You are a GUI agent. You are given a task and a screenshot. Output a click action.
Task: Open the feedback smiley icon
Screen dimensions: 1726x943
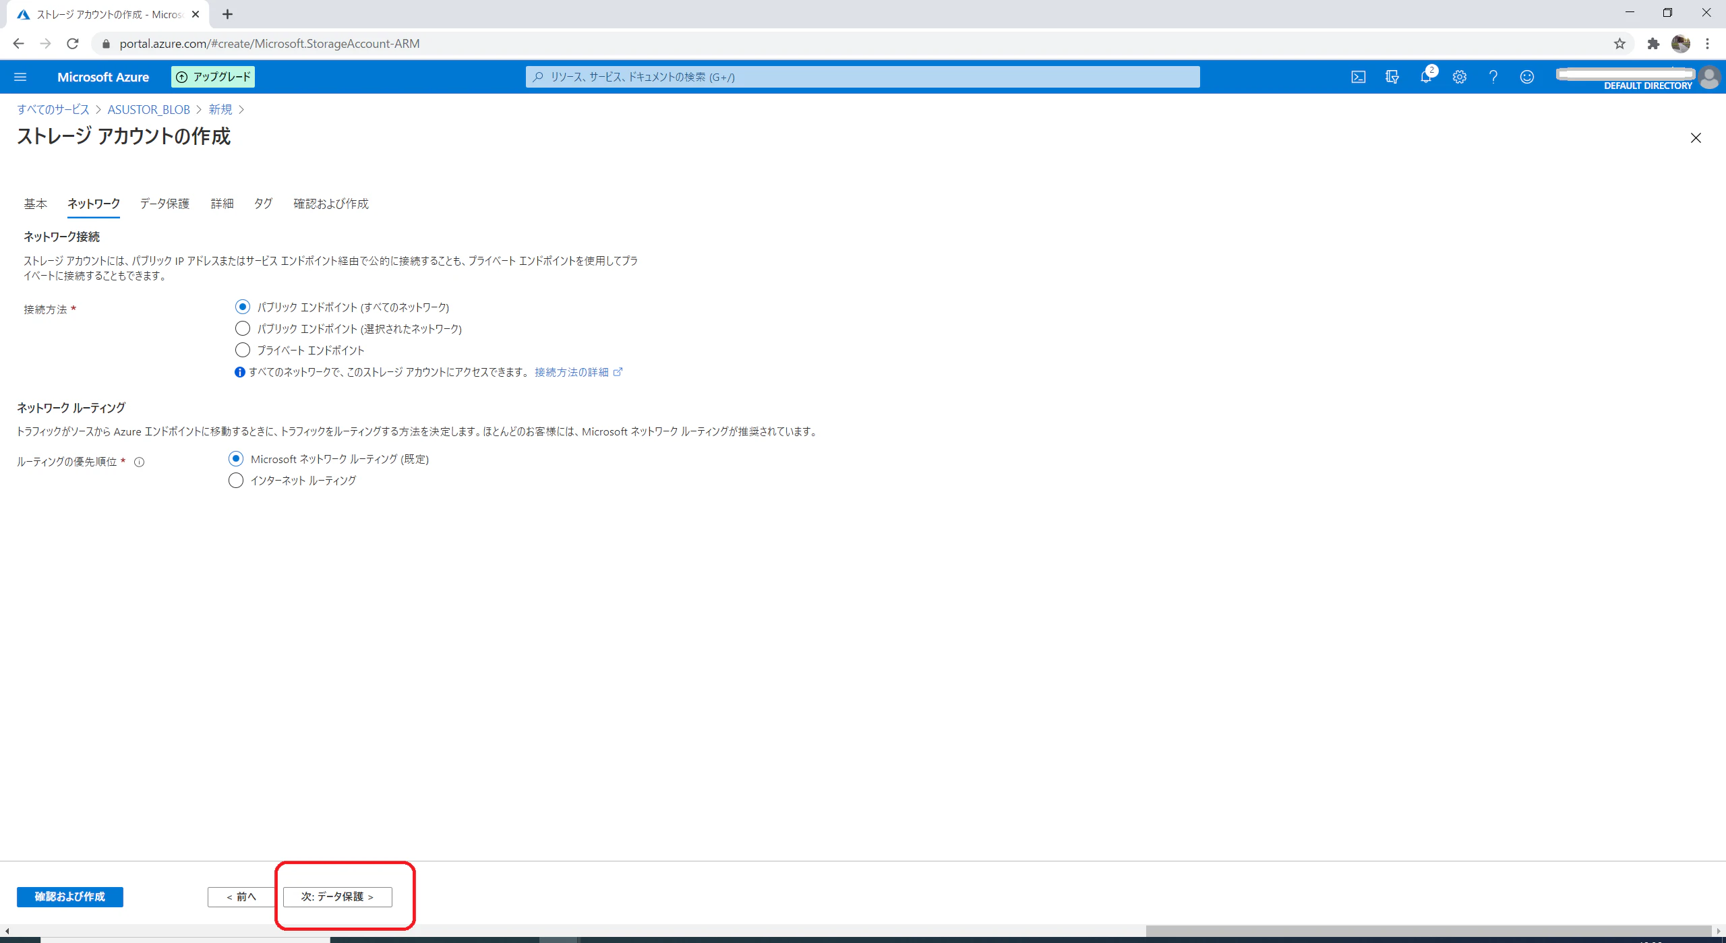[x=1527, y=77]
